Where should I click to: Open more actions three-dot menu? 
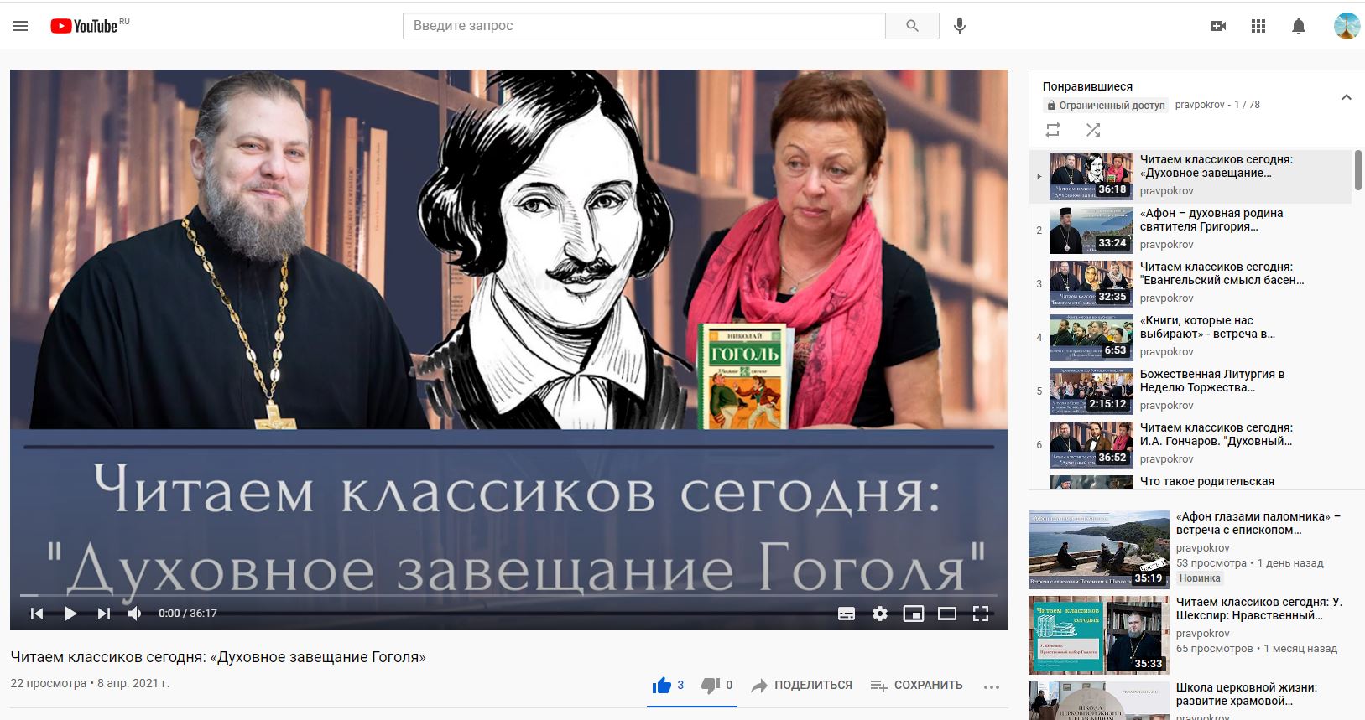pos(992,686)
